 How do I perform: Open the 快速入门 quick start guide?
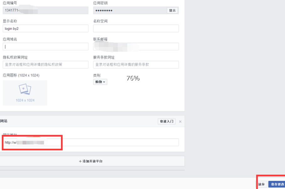pos(167,122)
